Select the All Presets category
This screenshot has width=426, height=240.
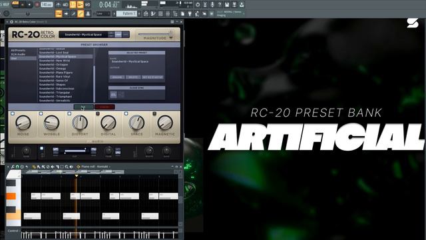tap(18, 51)
